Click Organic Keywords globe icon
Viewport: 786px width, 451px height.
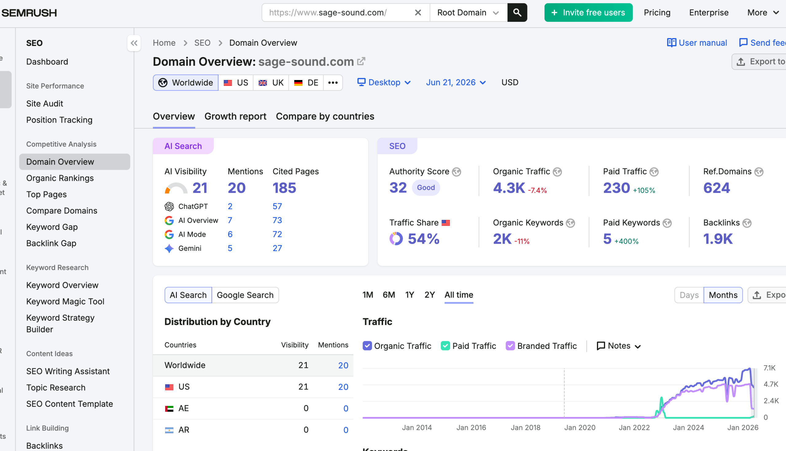point(570,223)
